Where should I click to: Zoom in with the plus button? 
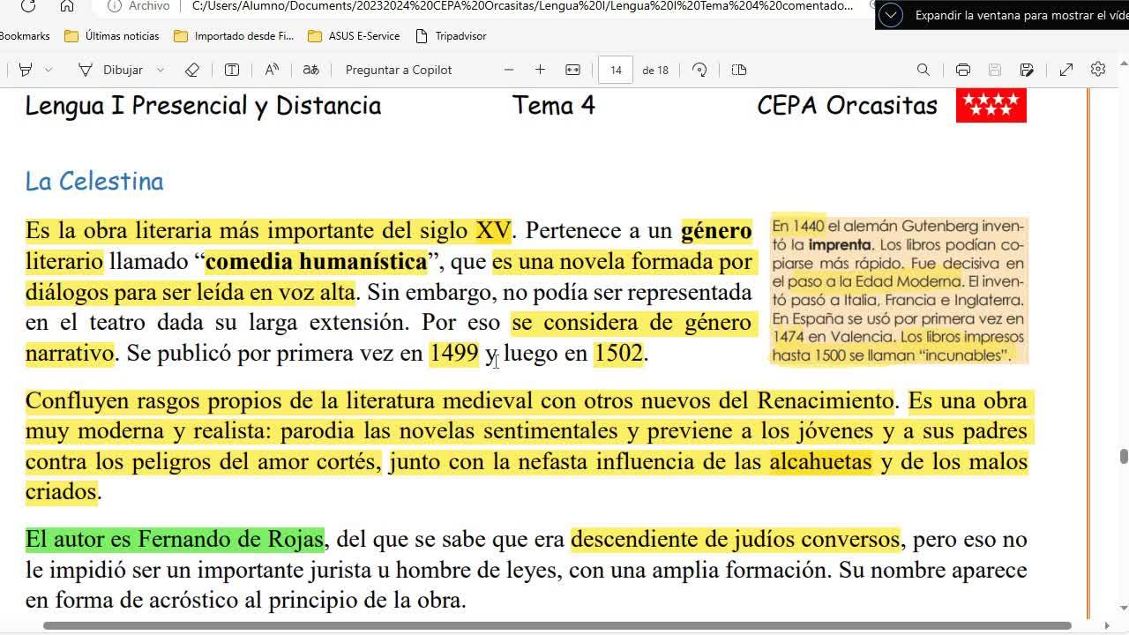click(540, 70)
